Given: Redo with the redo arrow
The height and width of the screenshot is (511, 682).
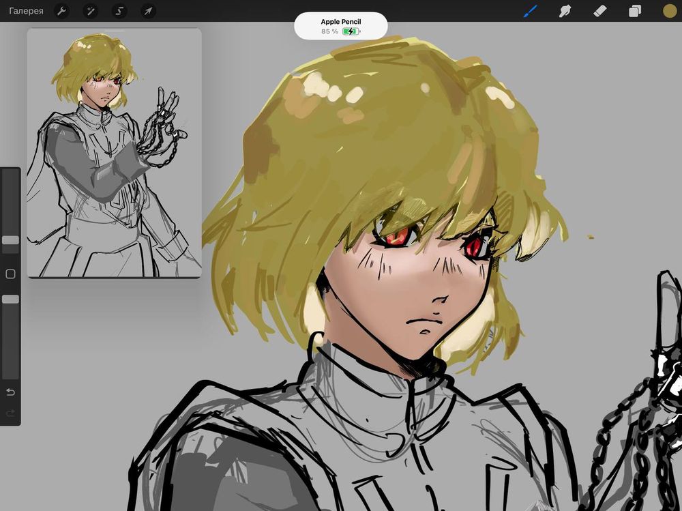Looking at the screenshot, I should coord(10,413).
